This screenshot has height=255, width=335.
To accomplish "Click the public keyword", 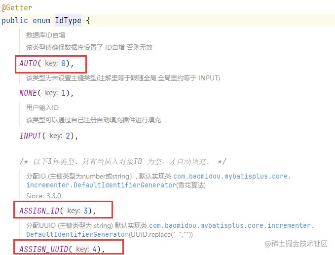I will coord(15,21).
